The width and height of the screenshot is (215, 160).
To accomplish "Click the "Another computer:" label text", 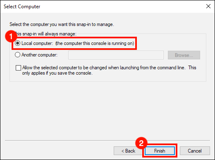I will [39, 55].
